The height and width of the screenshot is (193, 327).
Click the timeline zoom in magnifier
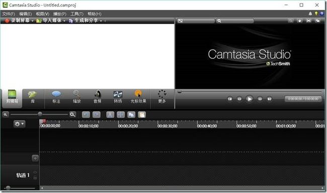(x=72, y=115)
